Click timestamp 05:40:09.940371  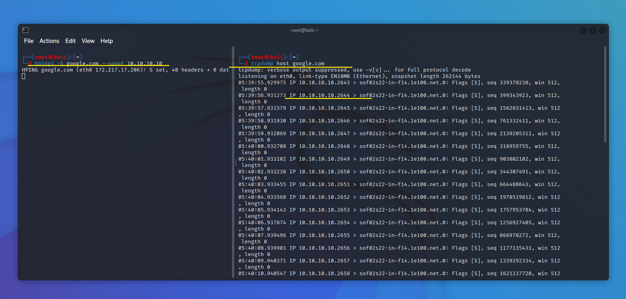[262, 261]
